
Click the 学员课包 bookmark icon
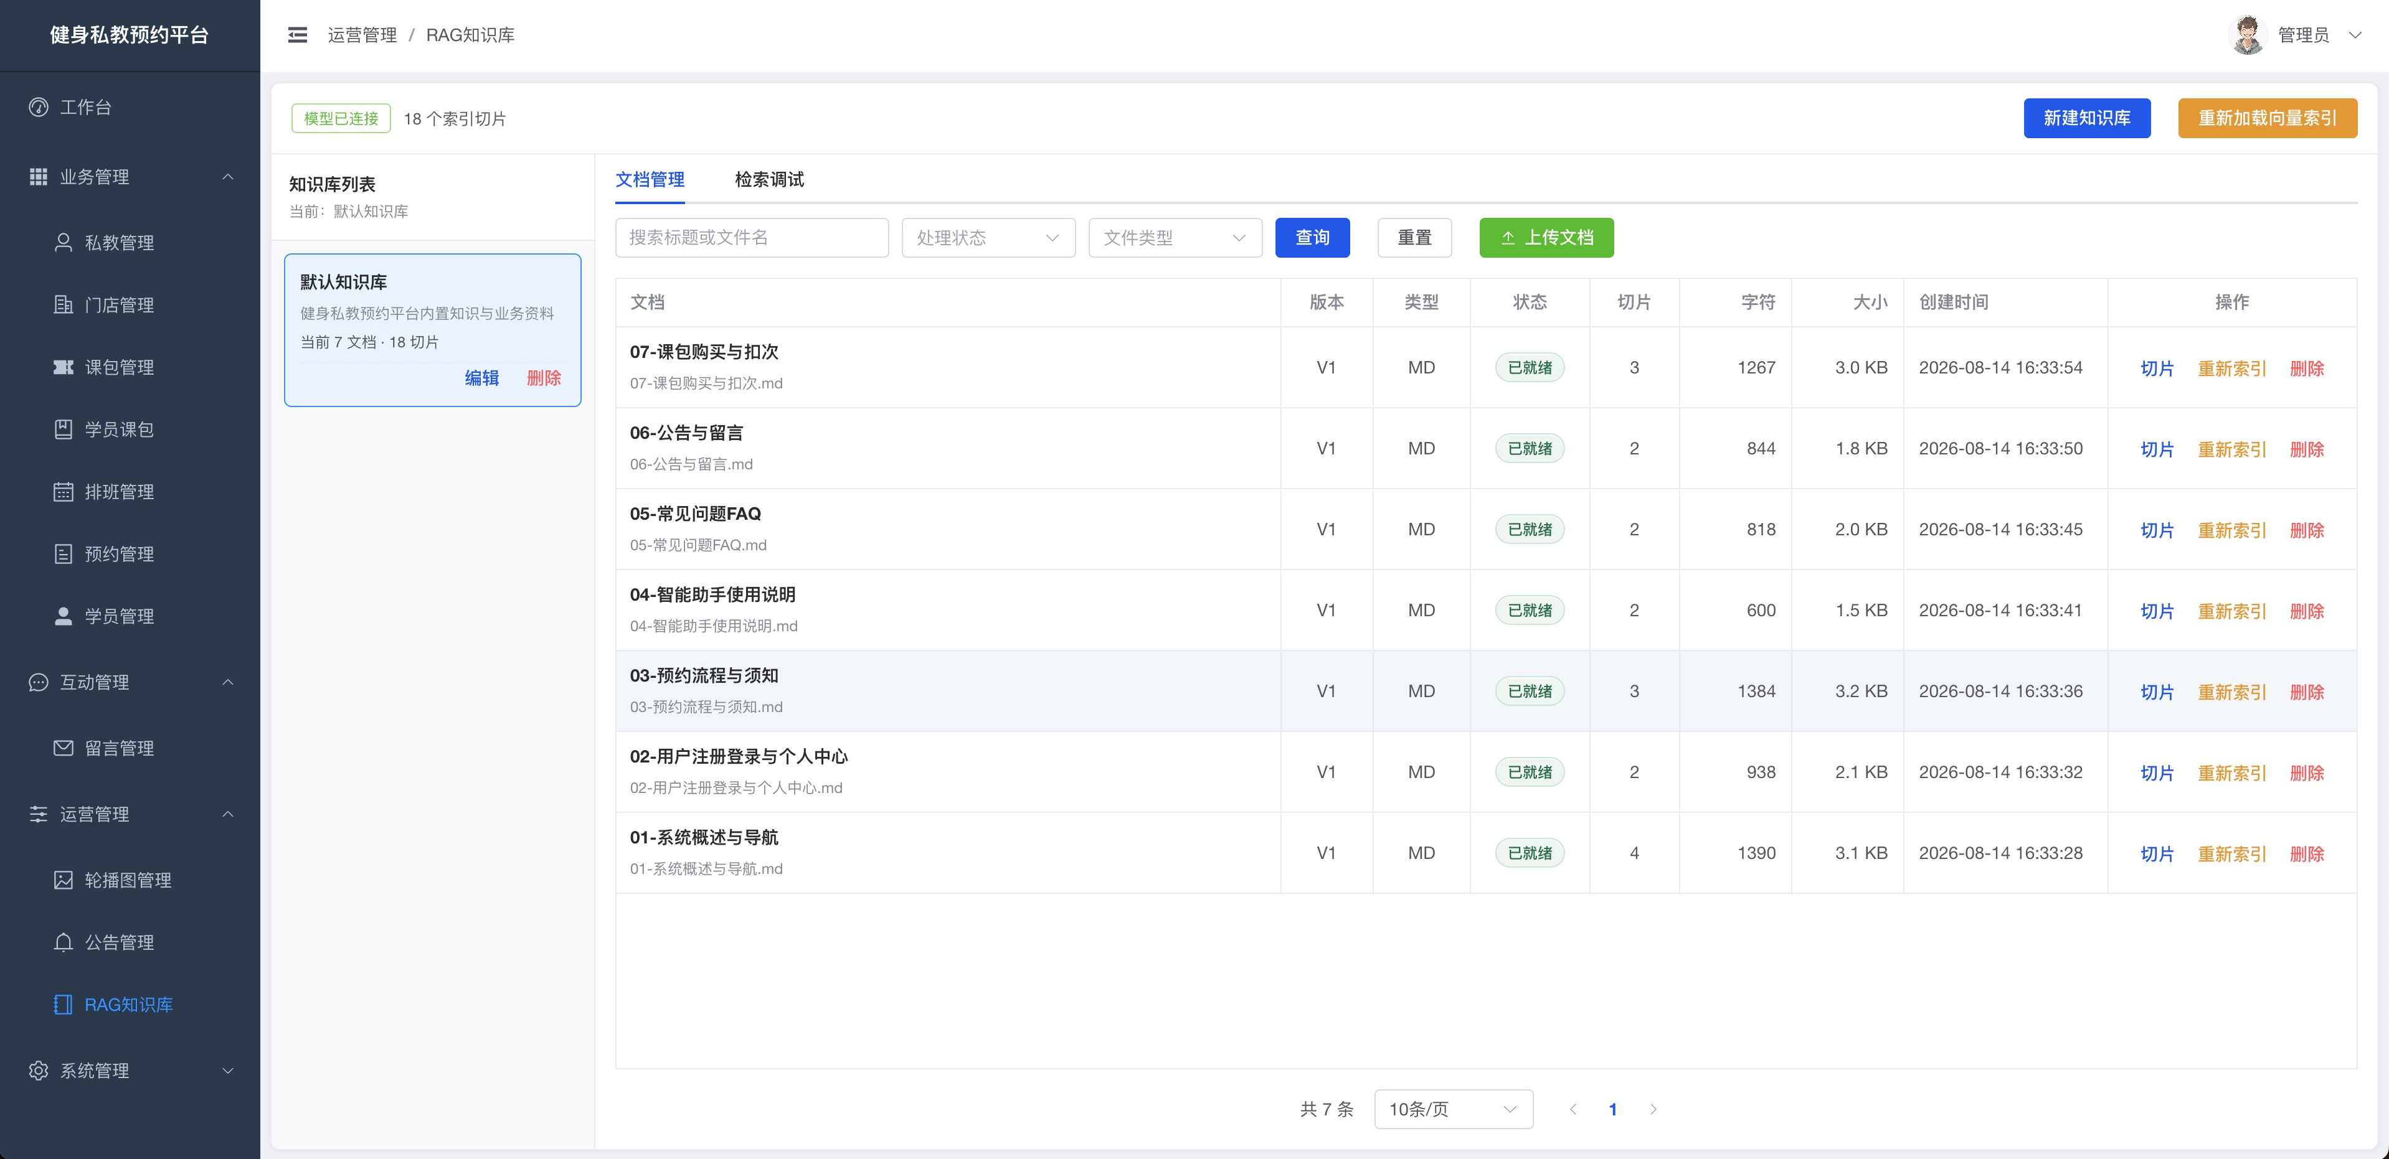click(63, 429)
